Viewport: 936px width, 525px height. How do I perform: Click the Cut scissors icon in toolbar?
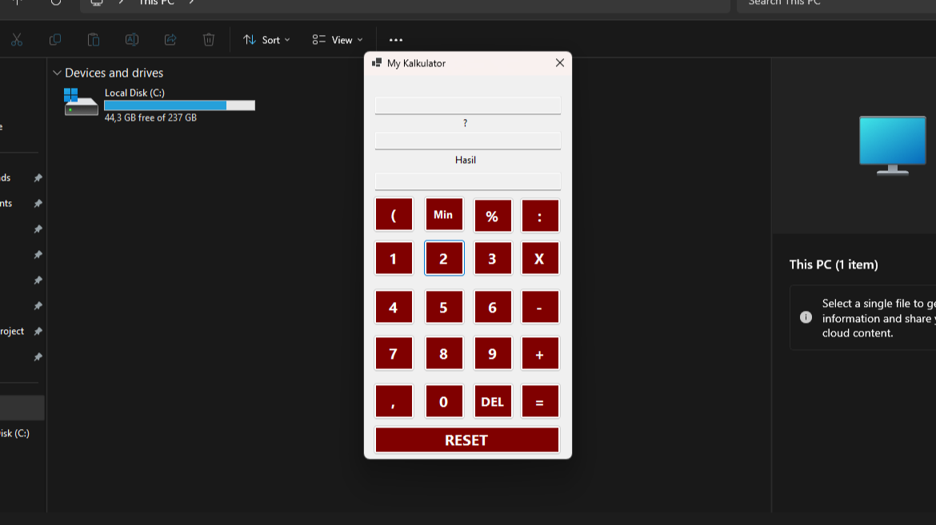click(x=17, y=40)
